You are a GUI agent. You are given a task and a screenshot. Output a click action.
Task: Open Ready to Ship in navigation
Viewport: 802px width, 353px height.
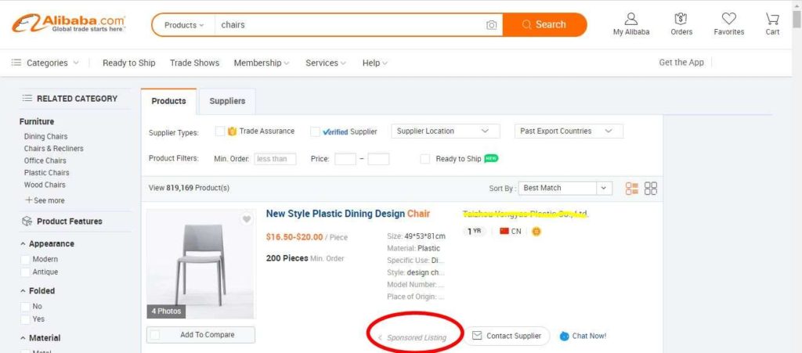[x=129, y=63]
